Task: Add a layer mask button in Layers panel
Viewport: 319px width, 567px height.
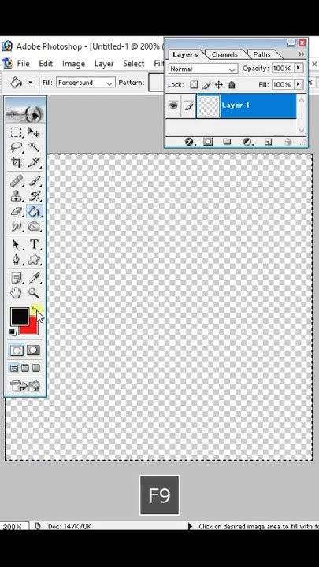Action: (x=208, y=142)
